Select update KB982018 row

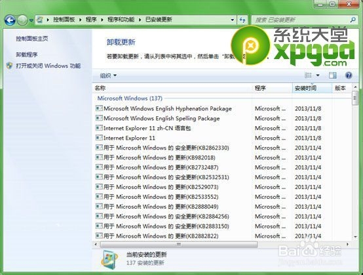point(221,158)
